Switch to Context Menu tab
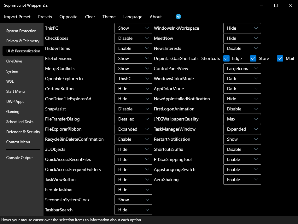 click(x=23, y=142)
